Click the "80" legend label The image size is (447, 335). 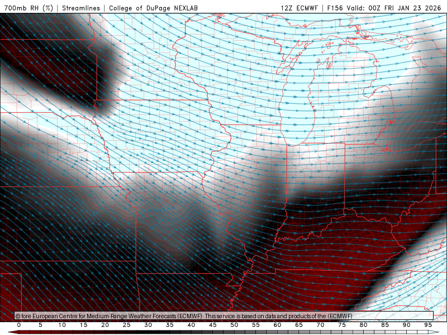[364, 325]
